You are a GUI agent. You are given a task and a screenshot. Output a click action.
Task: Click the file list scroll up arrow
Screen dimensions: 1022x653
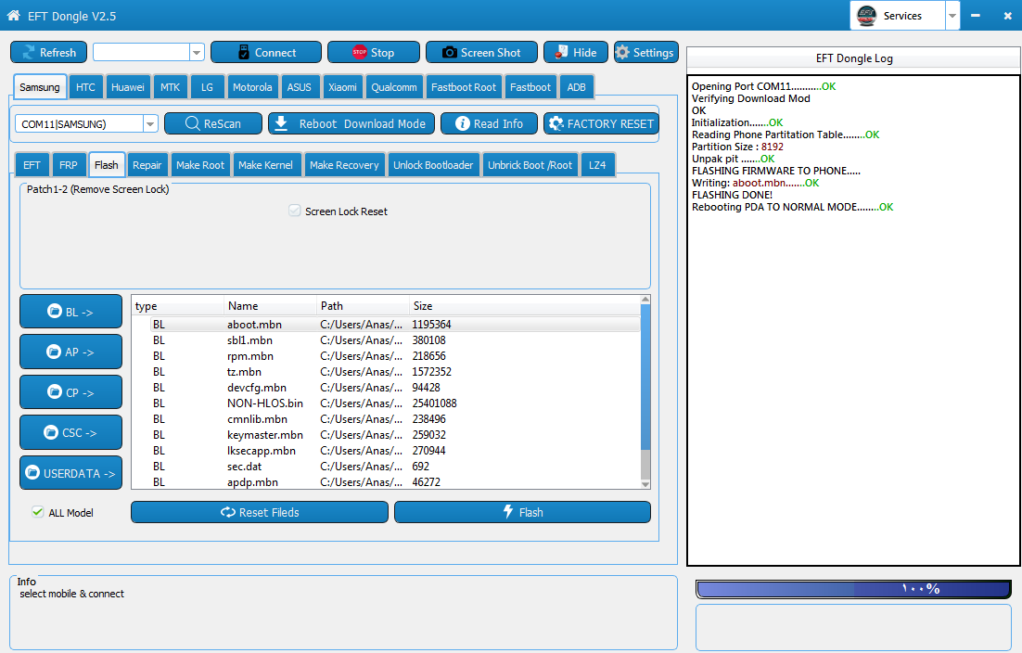tap(645, 300)
